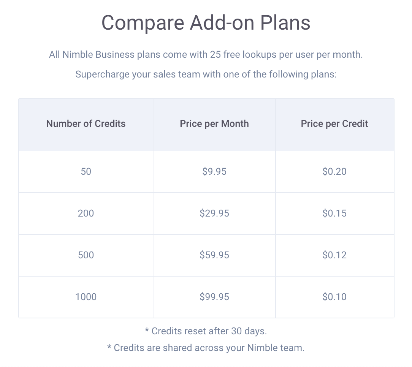Click the "Price per Credit" column header

334,124
